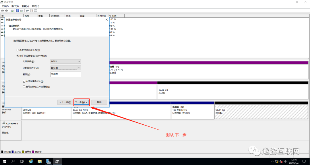Screen dimensions: 310x165
Task: Close the 新建简单卷向导 dialog
Action: pos(106,20)
